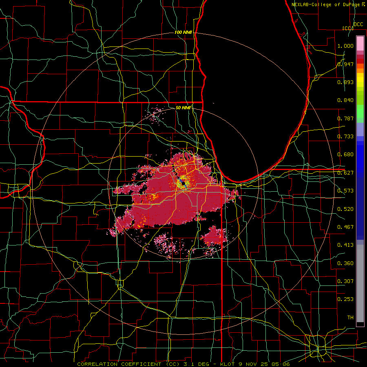The width and height of the screenshot is (367, 367).
Task: Click the 0.253 color scale value
Action: click(x=345, y=299)
